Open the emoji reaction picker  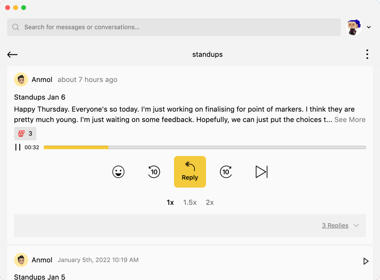pyautogui.click(x=118, y=172)
